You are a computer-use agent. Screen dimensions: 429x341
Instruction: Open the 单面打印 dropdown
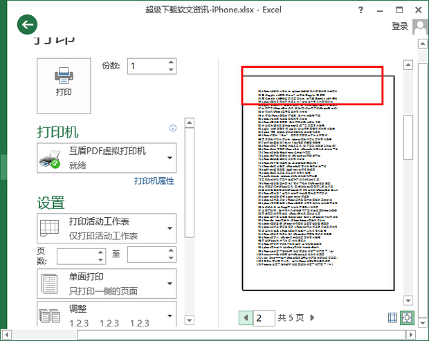pos(107,284)
